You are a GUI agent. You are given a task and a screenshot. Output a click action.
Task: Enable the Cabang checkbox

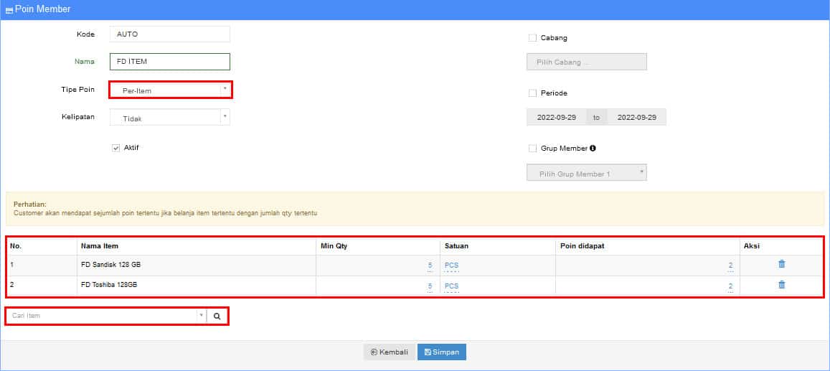click(x=532, y=38)
